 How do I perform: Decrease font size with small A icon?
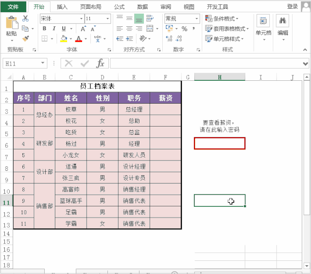93,29
